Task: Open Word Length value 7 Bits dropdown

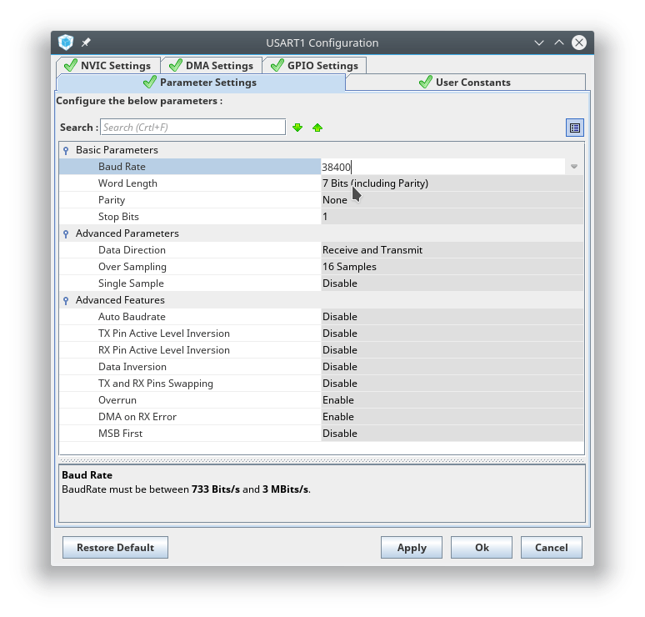Action: point(452,183)
